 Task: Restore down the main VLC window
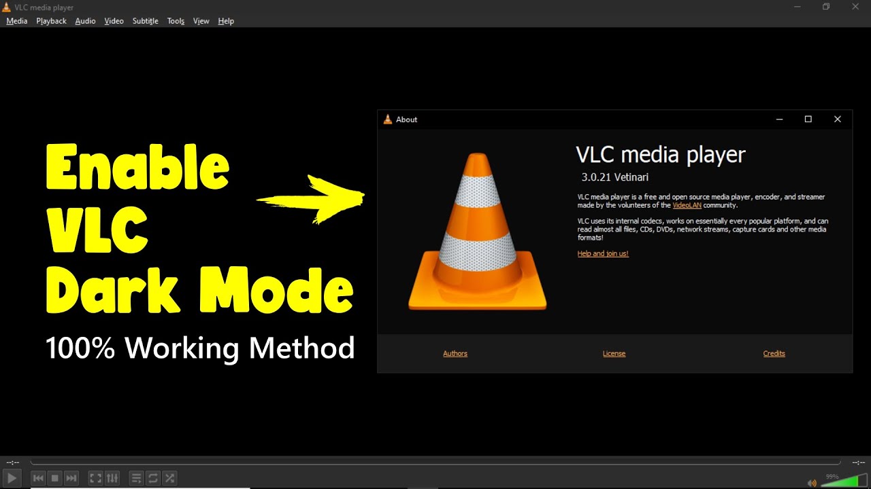coord(826,7)
